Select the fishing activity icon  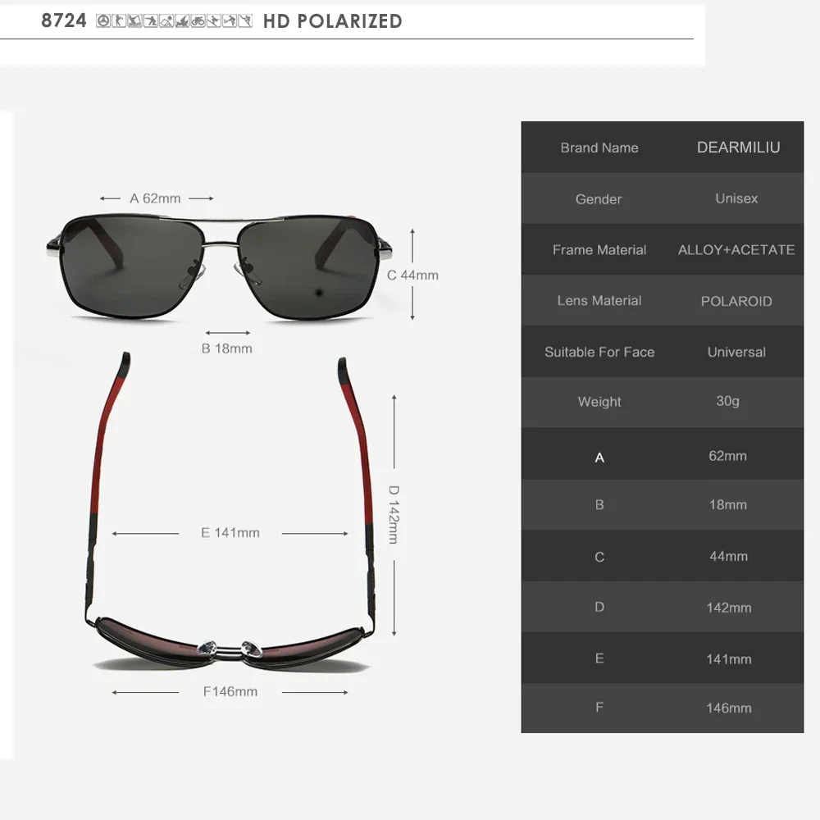(x=135, y=21)
